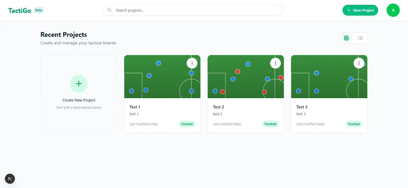The height and width of the screenshot is (188, 408).
Task: Open three-dot menu on Test 2 card
Action: 275,63
